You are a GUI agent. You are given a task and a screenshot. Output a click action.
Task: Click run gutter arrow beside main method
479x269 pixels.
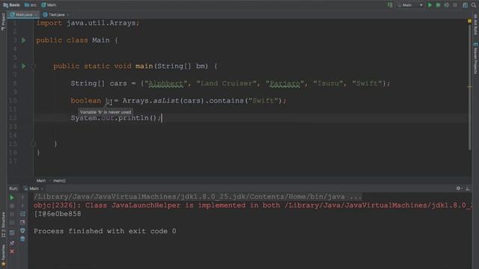coord(23,66)
